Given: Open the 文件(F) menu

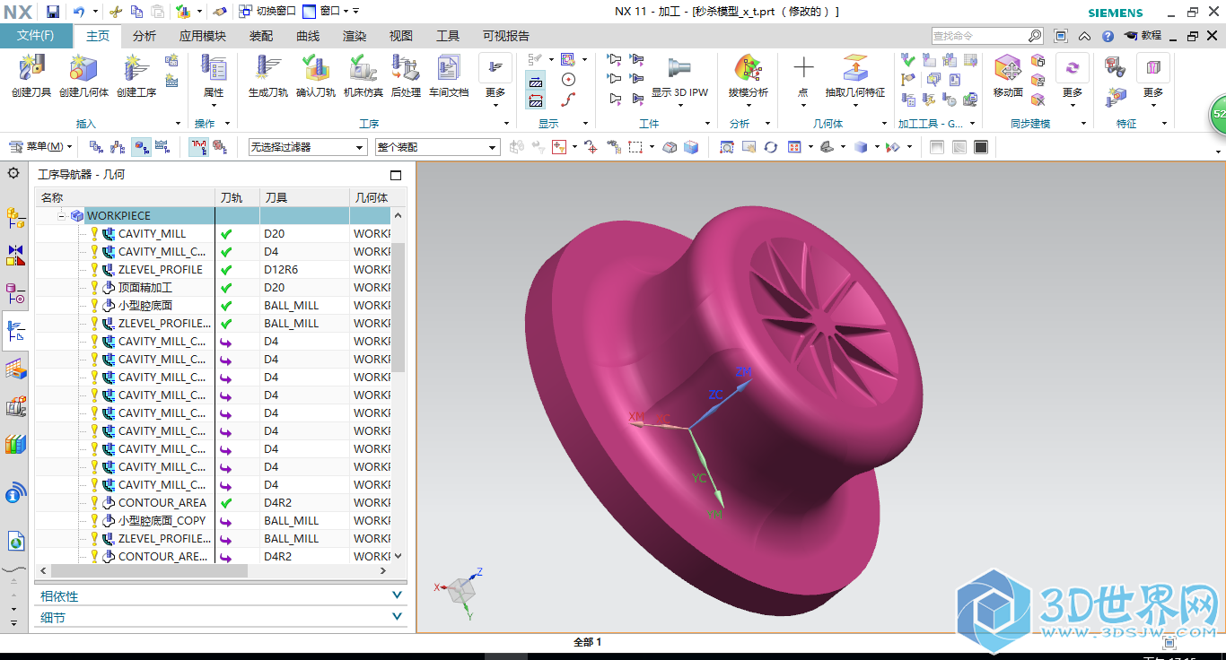Looking at the screenshot, I should tap(36, 36).
